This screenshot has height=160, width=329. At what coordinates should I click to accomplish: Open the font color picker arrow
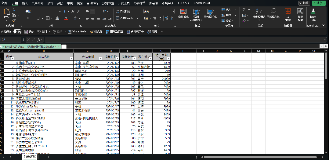(x=70, y=18)
